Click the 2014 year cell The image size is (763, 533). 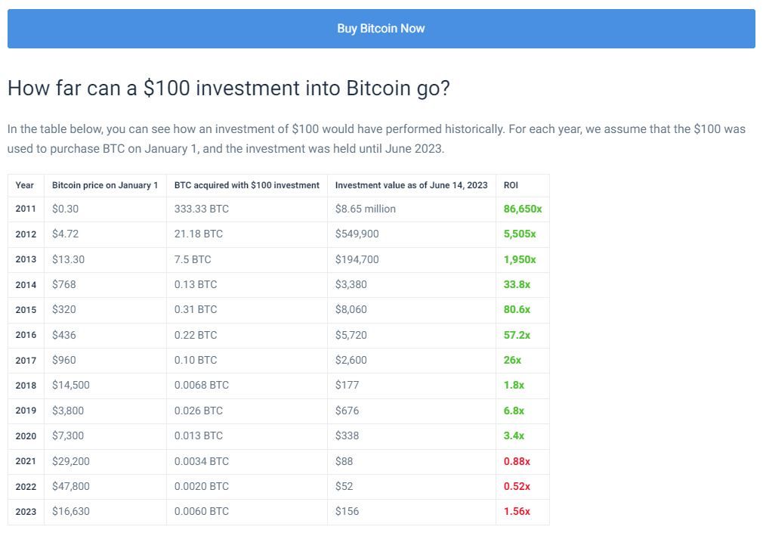click(26, 284)
